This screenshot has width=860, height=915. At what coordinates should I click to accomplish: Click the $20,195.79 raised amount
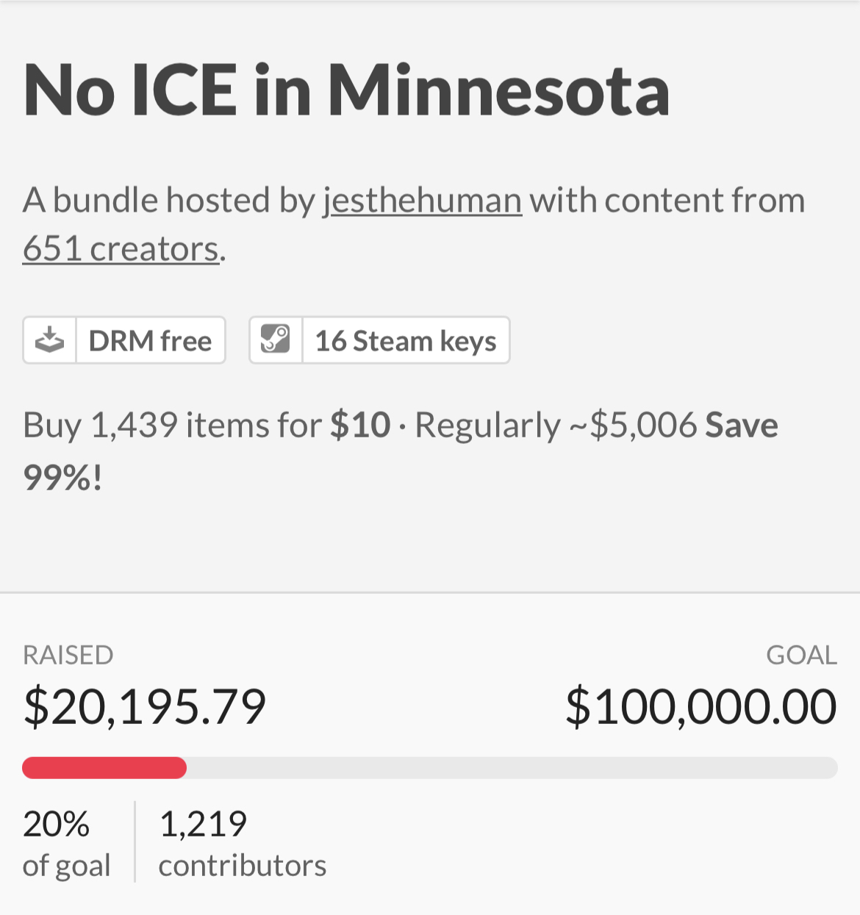144,707
